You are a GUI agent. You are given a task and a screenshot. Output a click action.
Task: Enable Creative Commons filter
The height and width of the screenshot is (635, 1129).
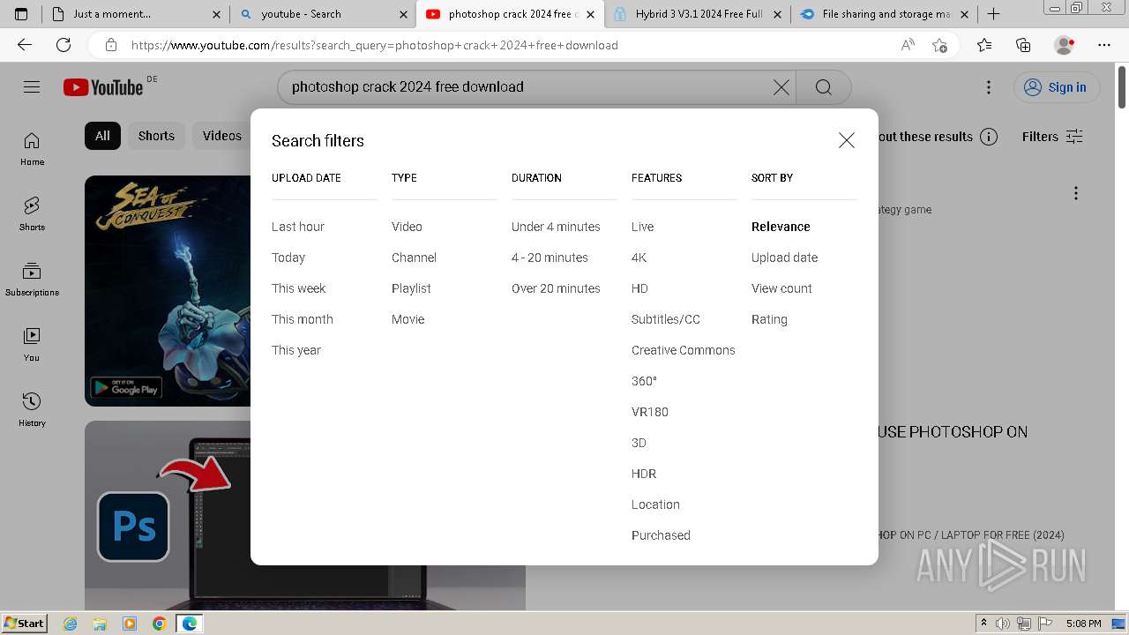pos(684,350)
